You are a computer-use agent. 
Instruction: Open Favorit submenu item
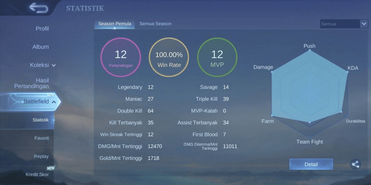pyautogui.click(x=42, y=138)
